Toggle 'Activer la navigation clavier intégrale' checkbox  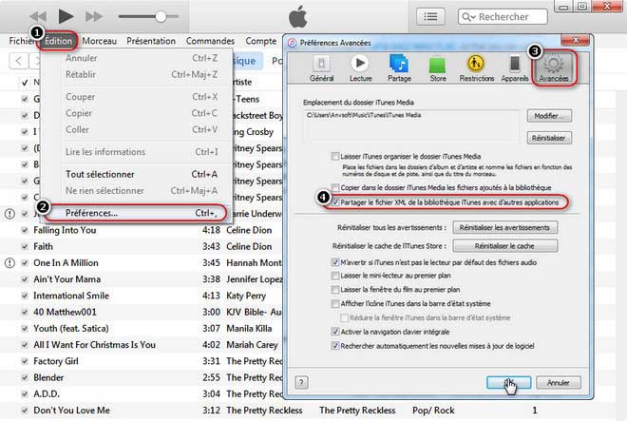[x=334, y=332]
